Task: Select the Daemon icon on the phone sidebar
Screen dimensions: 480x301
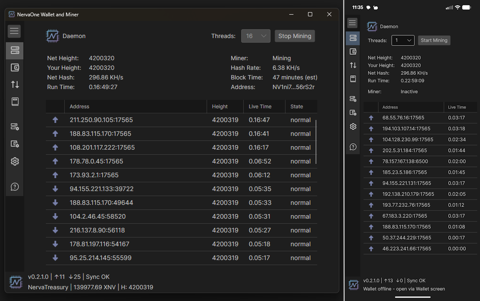Action: (x=353, y=38)
